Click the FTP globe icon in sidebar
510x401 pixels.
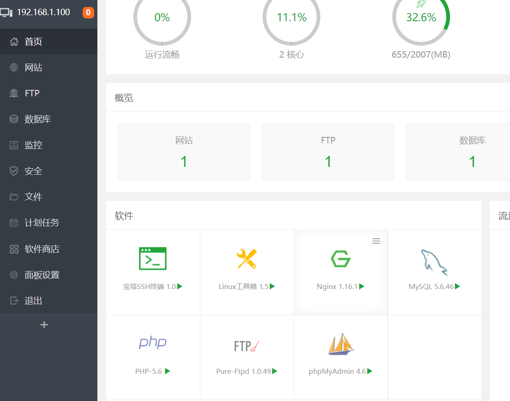tap(14, 93)
